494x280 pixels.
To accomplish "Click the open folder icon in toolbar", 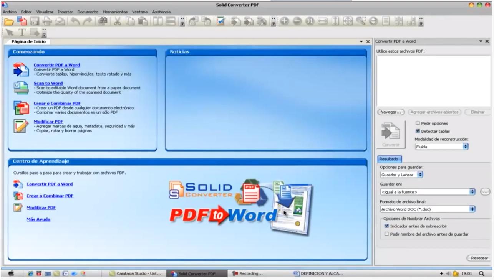I will pyautogui.click(x=8, y=23).
